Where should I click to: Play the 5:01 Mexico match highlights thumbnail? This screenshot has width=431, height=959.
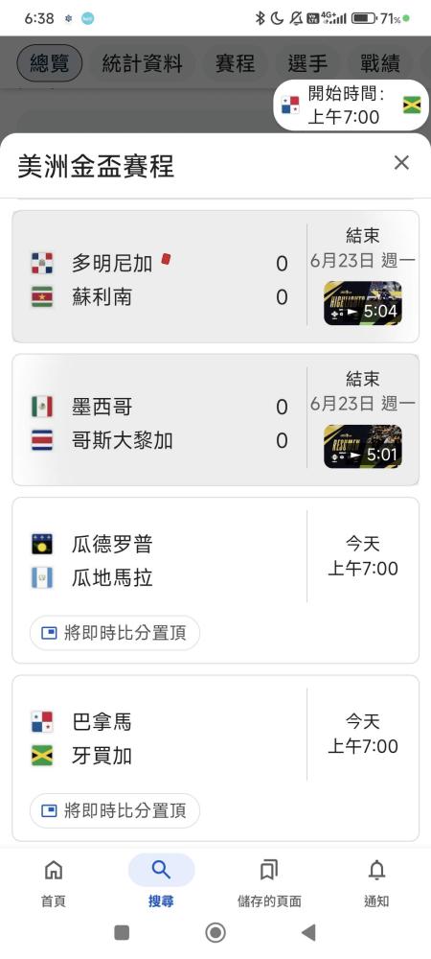363,447
